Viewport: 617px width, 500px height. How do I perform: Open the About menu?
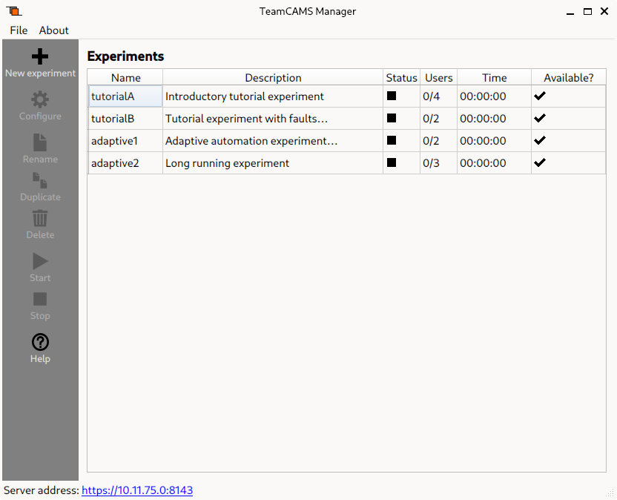pyautogui.click(x=54, y=30)
